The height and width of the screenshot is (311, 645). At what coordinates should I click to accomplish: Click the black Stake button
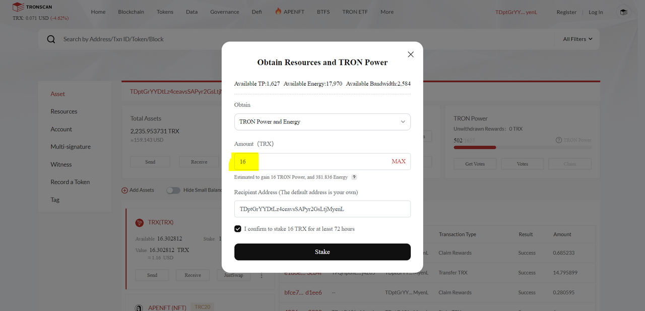coord(322,252)
